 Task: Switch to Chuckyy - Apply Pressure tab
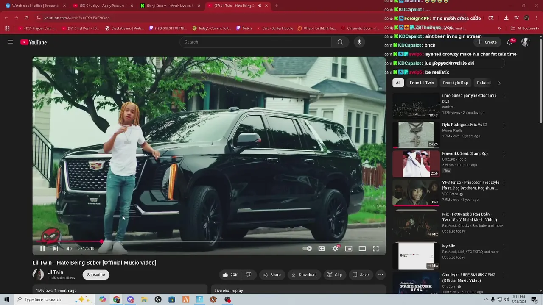coord(103,6)
